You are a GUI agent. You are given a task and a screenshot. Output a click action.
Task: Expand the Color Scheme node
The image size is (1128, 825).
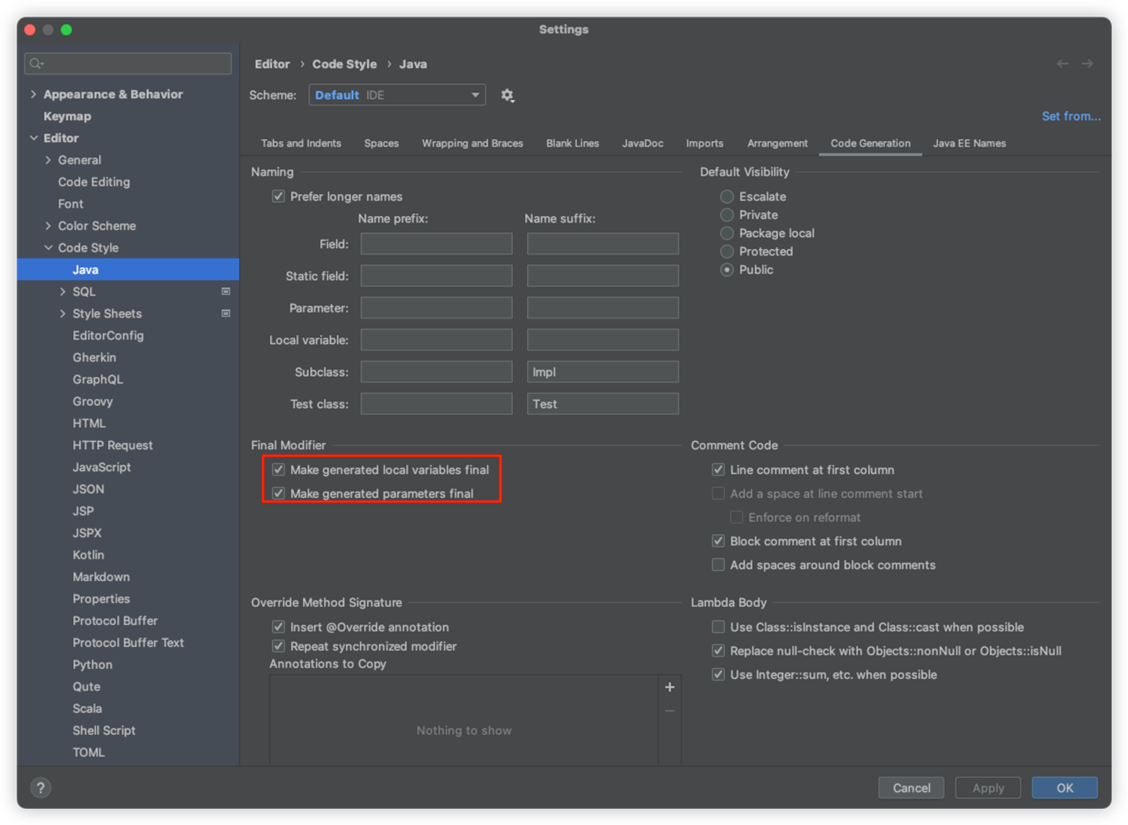(x=48, y=226)
